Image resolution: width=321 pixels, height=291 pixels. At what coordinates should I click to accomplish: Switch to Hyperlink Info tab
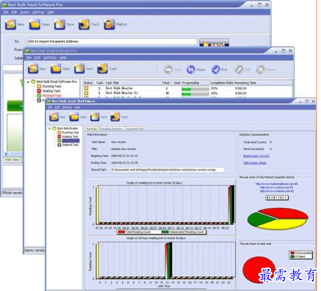coord(135,129)
